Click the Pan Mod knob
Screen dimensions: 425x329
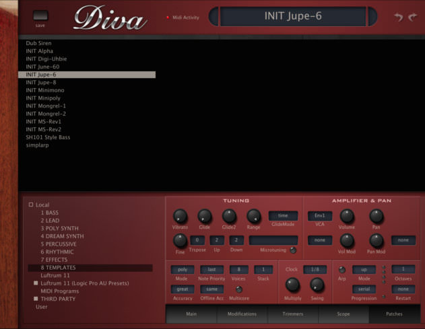coord(377,240)
